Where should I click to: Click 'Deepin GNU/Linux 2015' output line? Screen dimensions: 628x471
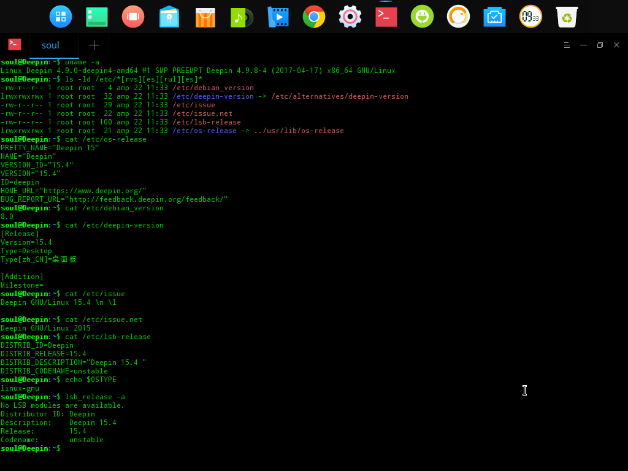pos(45,328)
